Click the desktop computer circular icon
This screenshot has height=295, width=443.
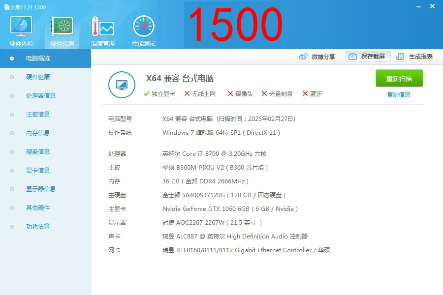122,85
